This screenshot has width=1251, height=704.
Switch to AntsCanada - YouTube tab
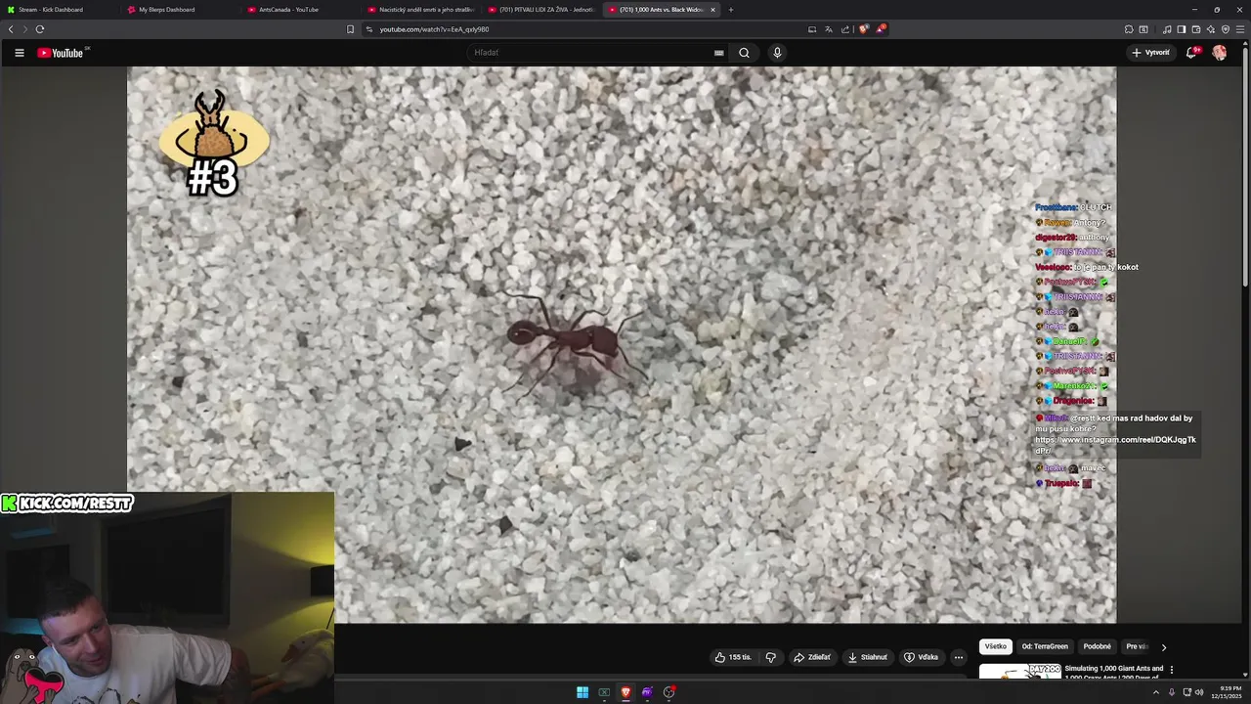301,10
